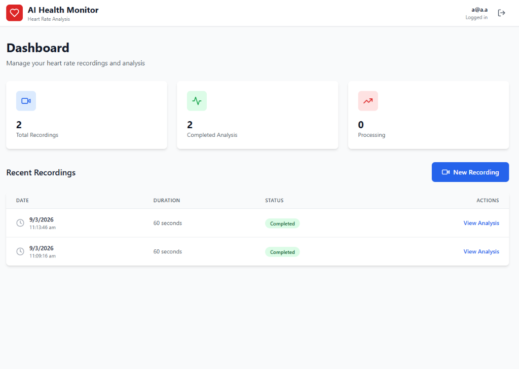The width and height of the screenshot is (519, 369).
Task: Click the ACTIONS column header
Action: click(x=488, y=201)
